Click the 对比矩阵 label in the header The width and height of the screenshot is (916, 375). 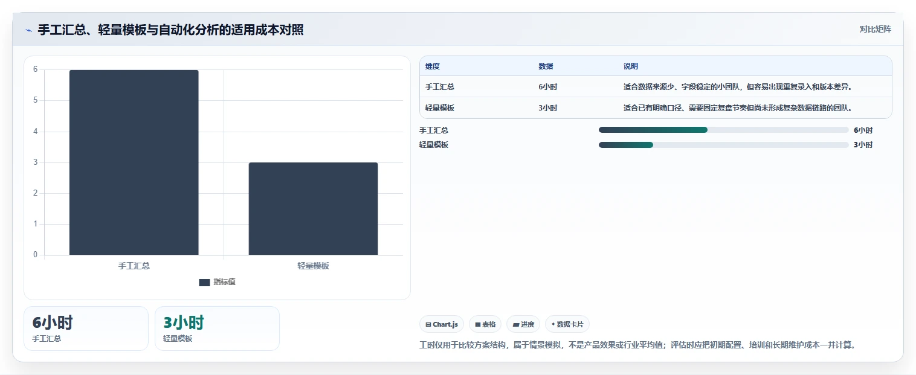[876, 29]
